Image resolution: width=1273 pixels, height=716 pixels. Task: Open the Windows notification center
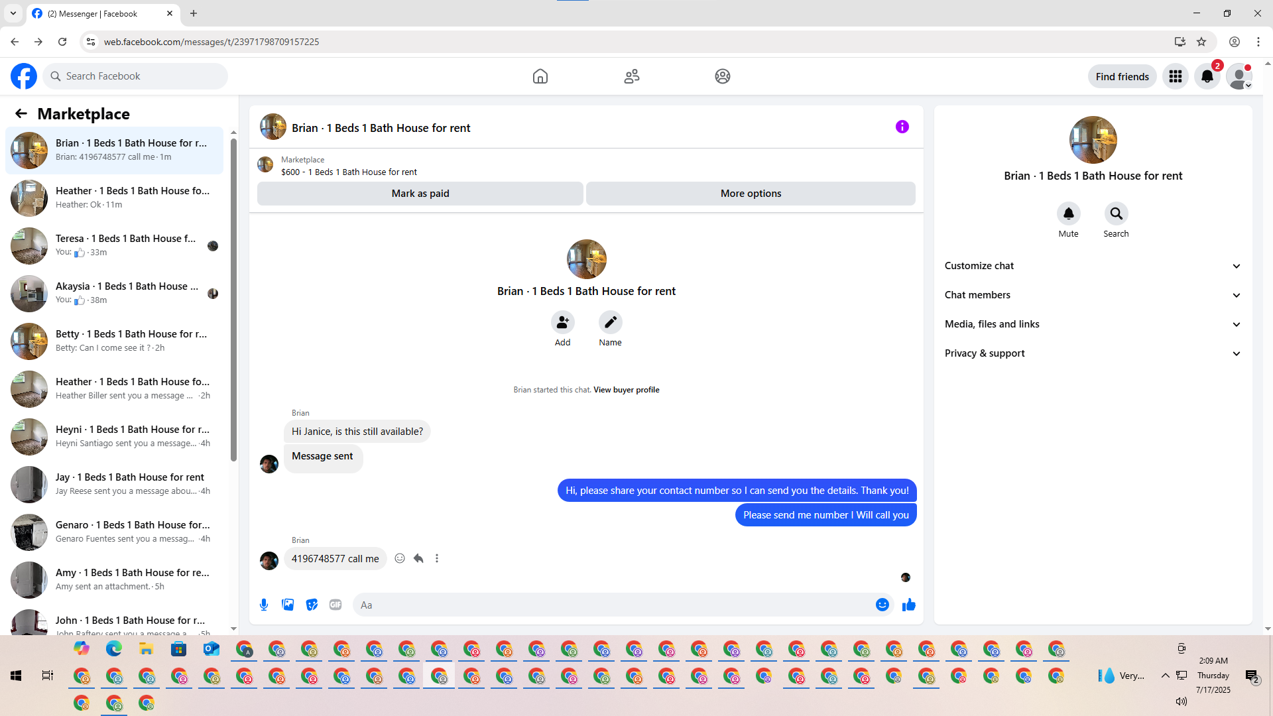point(1252,676)
